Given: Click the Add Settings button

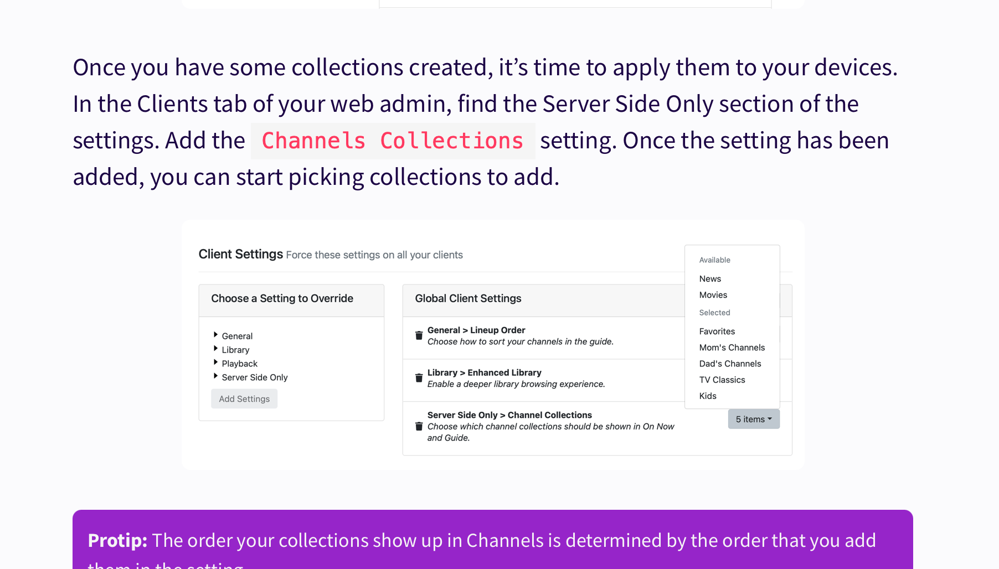Looking at the screenshot, I should point(244,399).
